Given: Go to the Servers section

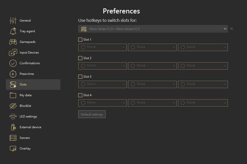Looking at the screenshot, I should 25,138.
